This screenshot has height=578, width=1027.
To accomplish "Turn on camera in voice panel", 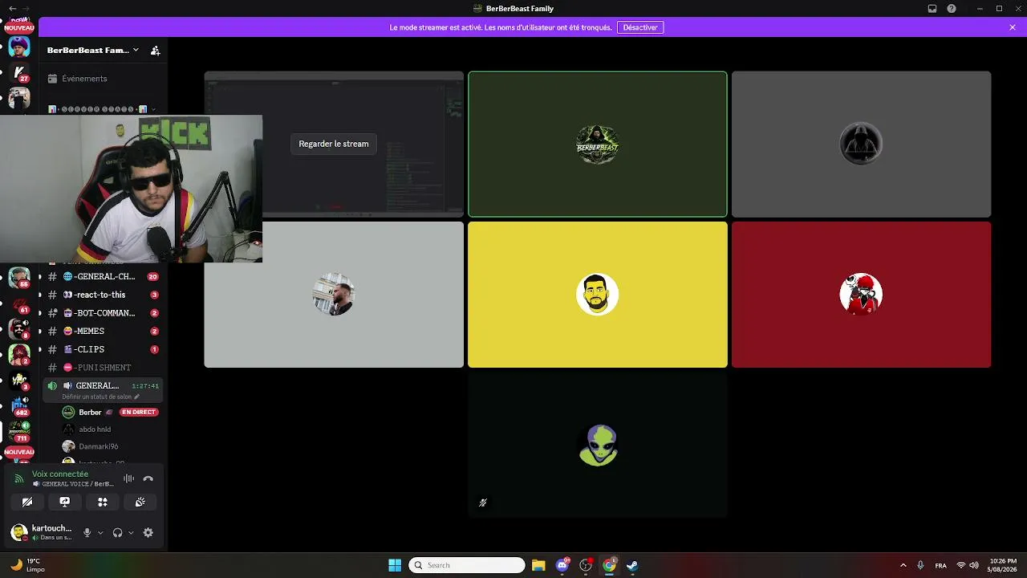I will coord(27,502).
